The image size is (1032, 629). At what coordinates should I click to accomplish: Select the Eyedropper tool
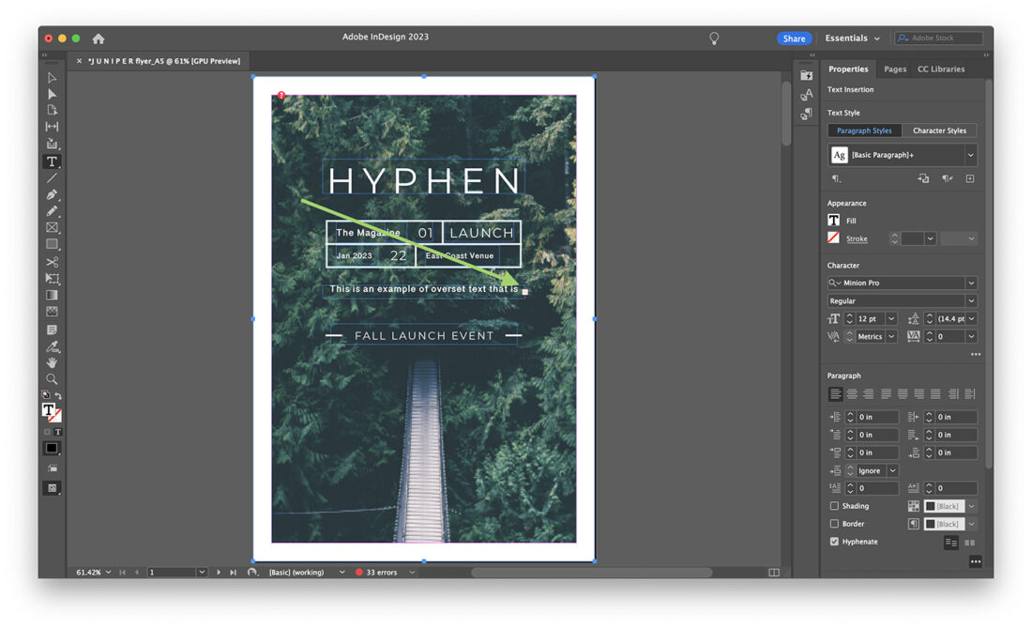point(53,345)
